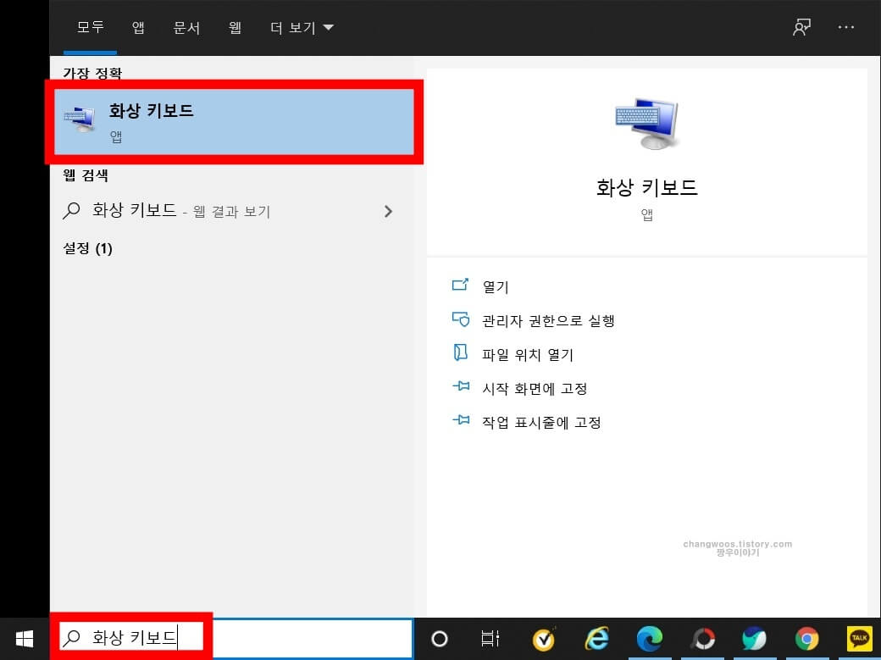Open Internet Explorer from the taskbar
881x660 pixels.
click(596, 638)
